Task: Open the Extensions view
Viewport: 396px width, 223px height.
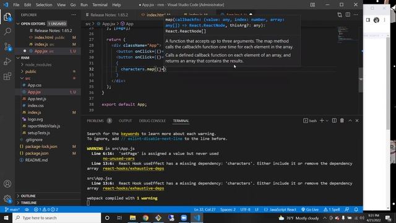Action: (x=7, y=76)
